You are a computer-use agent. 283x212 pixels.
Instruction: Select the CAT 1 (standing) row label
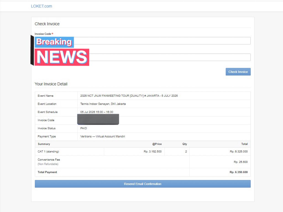click(48, 152)
